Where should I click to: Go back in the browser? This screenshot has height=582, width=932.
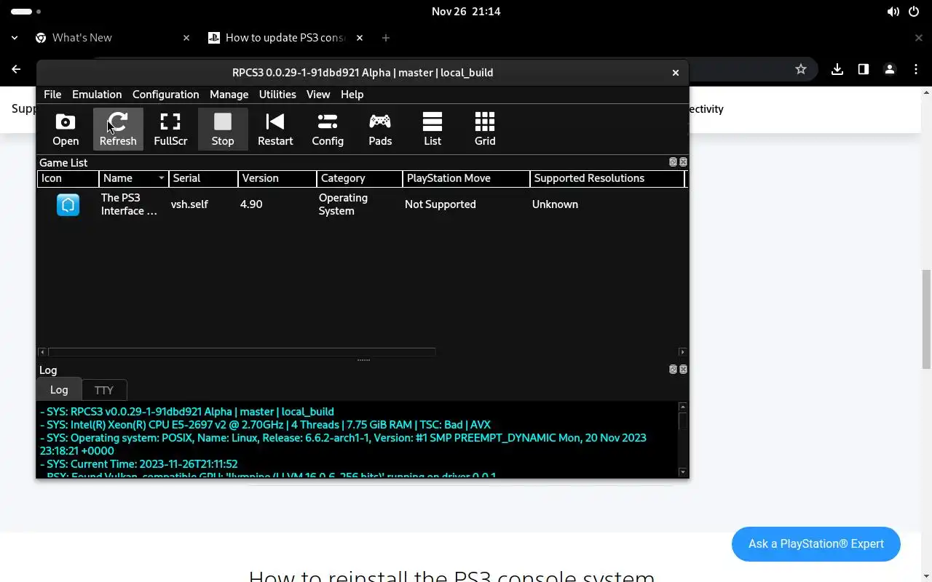coord(16,69)
